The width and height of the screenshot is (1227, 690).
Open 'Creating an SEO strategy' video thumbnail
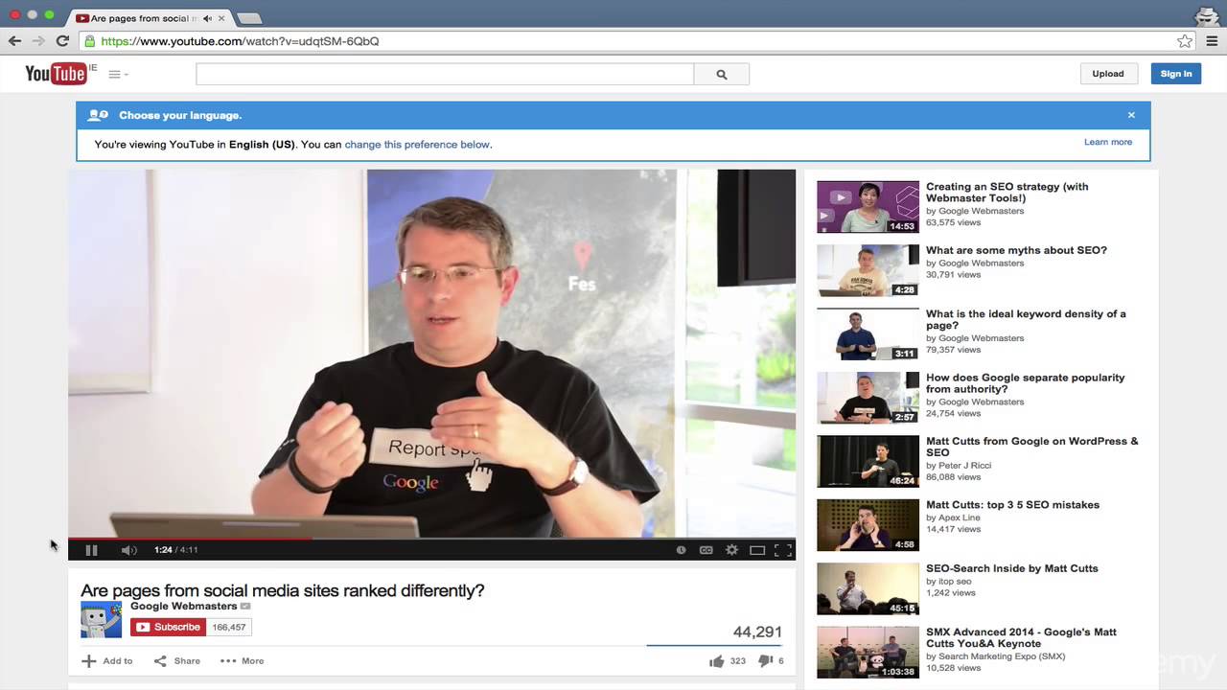[868, 207]
